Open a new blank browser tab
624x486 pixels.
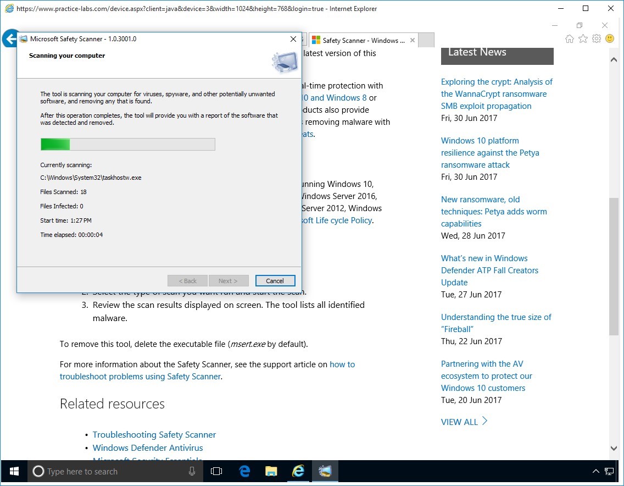click(427, 40)
